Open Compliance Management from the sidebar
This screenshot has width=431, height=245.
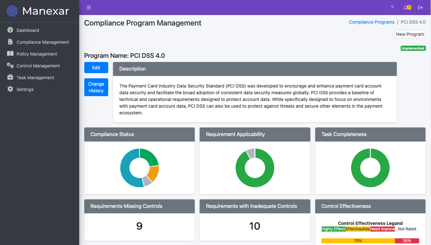(43, 42)
